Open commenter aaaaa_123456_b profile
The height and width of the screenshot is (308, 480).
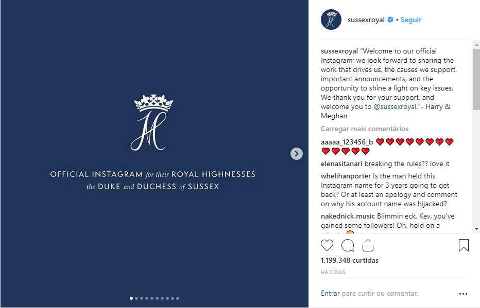pyautogui.click(x=347, y=141)
